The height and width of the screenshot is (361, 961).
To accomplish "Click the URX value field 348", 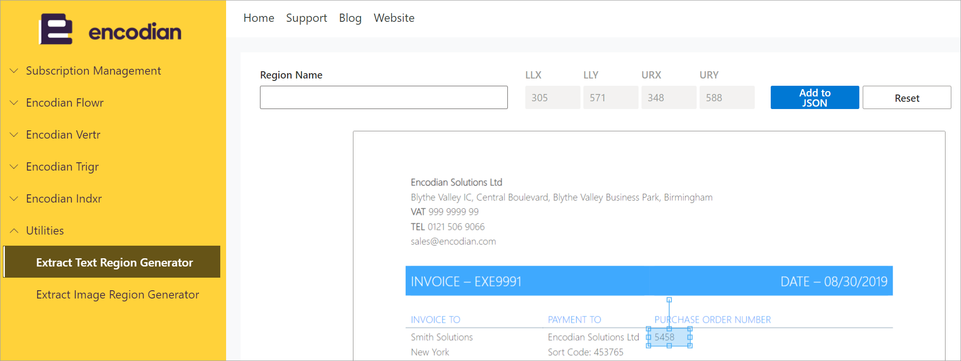I will [x=669, y=97].
